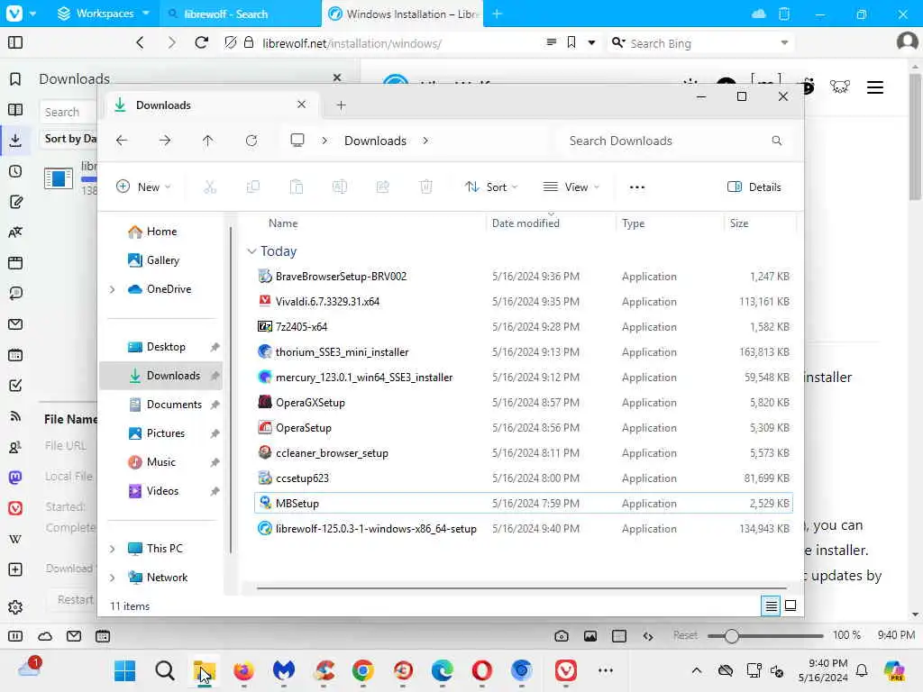Click the file list horizontal scrollbar
The image size is (923, 692).
[522, 587]
